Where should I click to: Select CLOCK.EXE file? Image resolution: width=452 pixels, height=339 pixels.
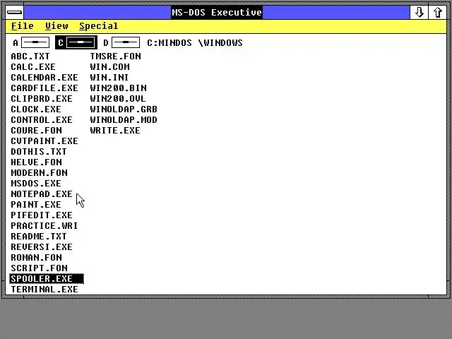point(36,109)
